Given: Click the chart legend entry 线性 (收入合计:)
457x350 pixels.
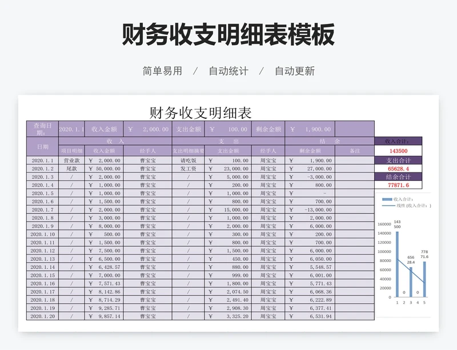Looking at the screenshot, I should [x=407, y=206].
